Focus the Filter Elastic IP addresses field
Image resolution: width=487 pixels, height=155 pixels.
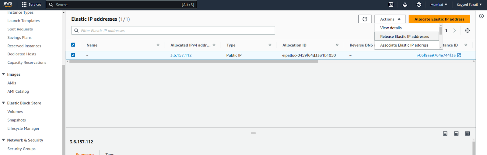point(173,30)
